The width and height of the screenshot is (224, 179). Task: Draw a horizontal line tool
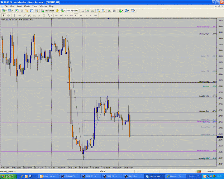point(19,15)
